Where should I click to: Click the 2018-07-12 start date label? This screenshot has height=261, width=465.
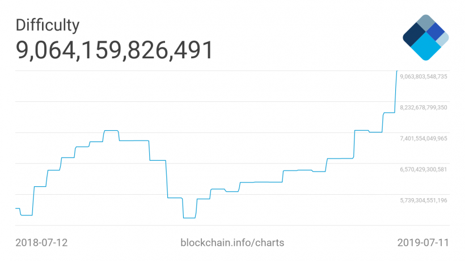pyautogui.click(x=42, y=242)
